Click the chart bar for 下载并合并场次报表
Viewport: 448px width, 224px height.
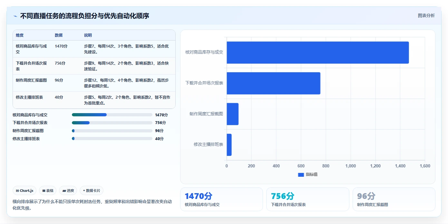click(x=274, y=83)
